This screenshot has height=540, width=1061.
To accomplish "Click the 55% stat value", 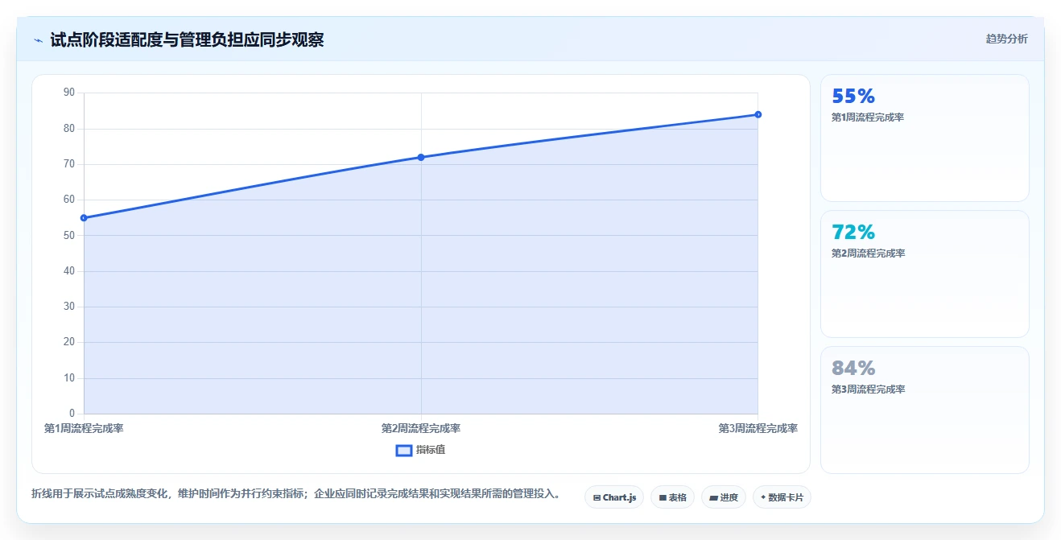I will 853,97.
